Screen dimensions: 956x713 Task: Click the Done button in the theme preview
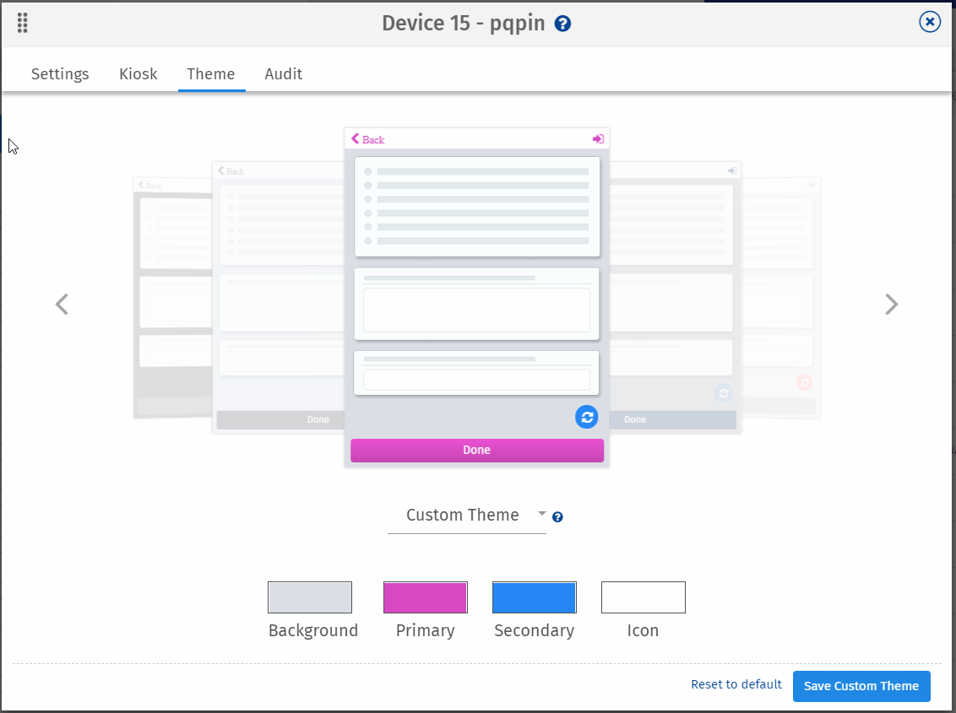pyautogui.click(x=476, y=450)
